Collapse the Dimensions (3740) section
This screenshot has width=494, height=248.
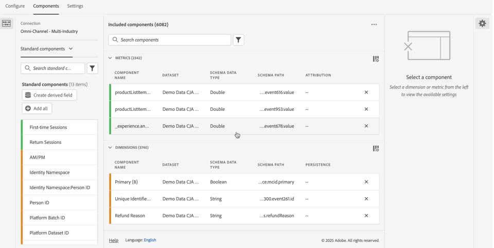coord(110,148)
